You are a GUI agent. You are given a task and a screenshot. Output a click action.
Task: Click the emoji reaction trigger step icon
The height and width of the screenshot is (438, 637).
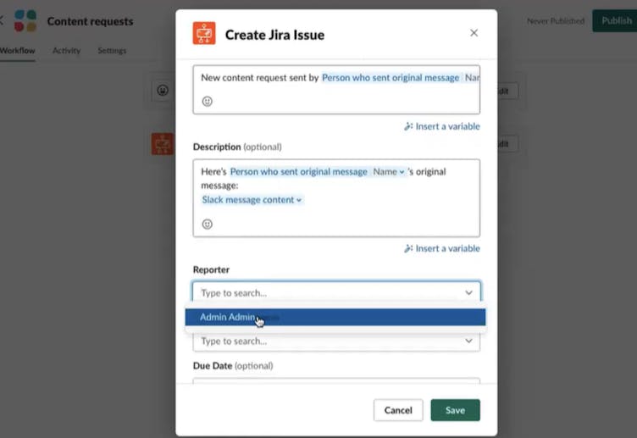click(163, 90)
